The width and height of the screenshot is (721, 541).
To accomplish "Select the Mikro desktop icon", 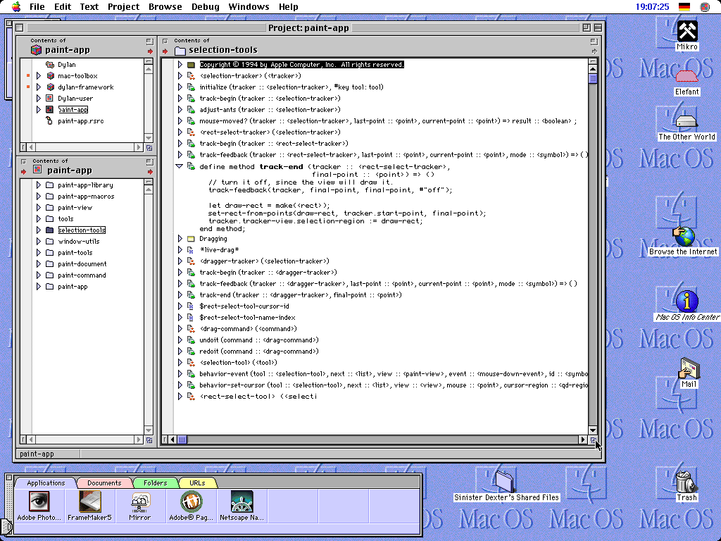I will click(x=687, y=32).
